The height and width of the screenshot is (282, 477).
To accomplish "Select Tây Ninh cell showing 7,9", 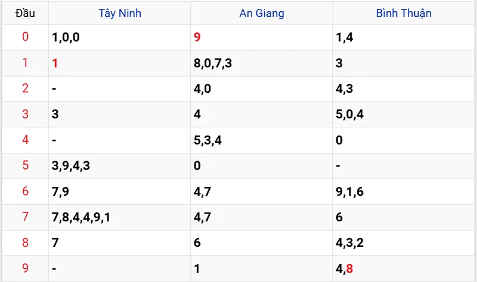I will [61, 192].
